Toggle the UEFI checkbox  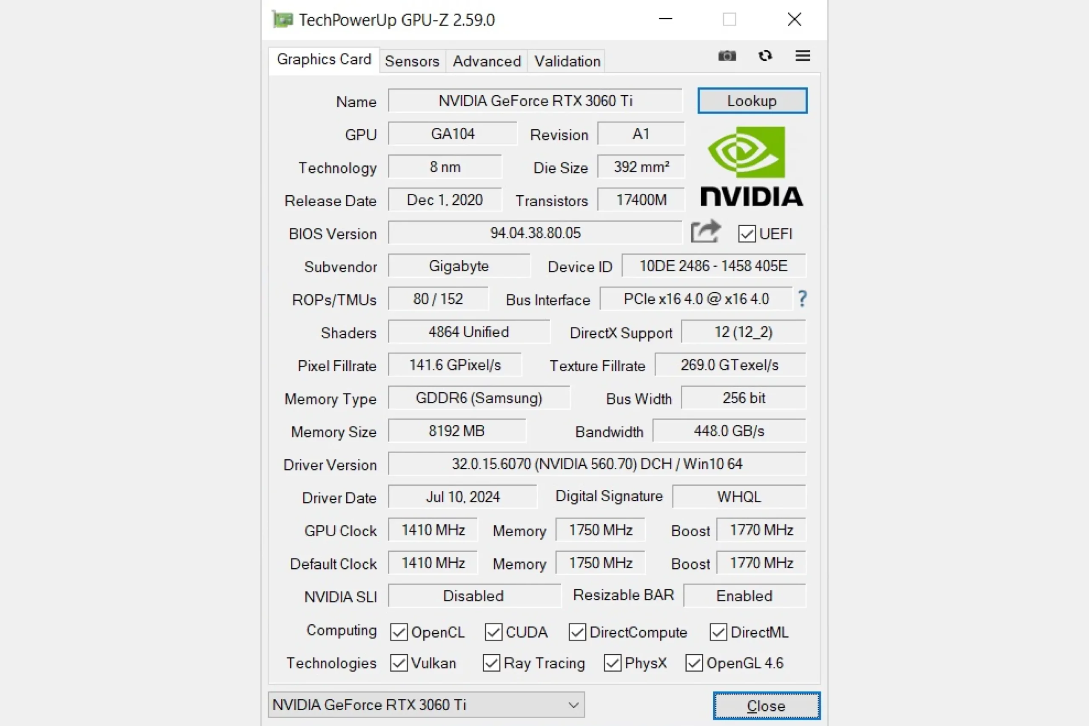pos(747,234)
